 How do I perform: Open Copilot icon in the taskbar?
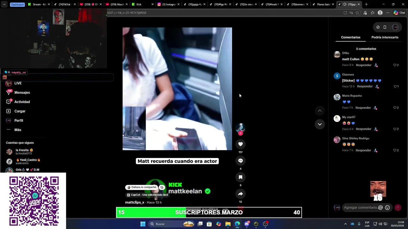tap(218, 224)
